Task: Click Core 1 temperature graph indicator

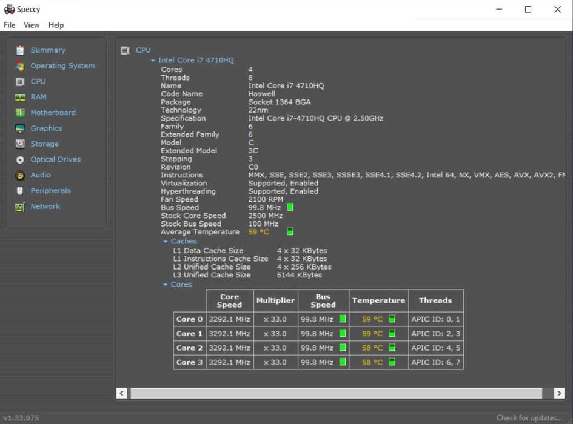Action: click(x=392, y=333)
